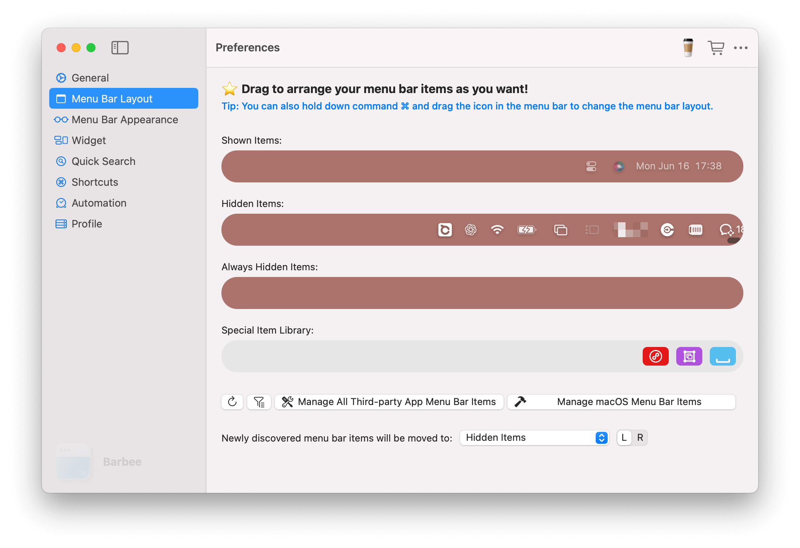Toggle the sidebar visibility icon
Image resolution: width=800 pixels, height=548 pixels.
[x=120, y=48]
